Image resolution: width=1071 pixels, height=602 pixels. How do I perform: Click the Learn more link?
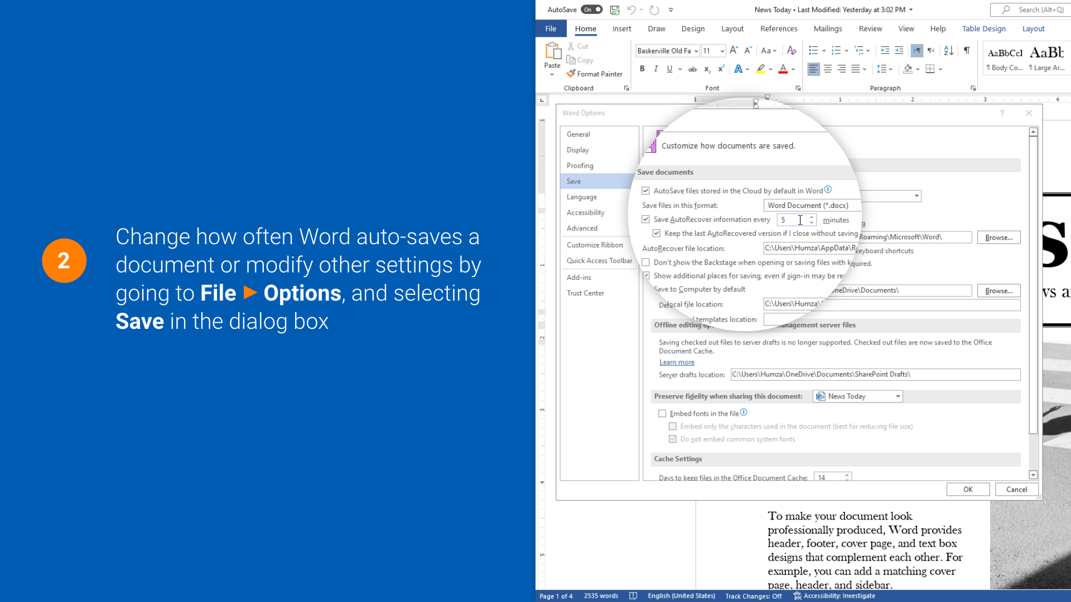[x=677, y=362]
